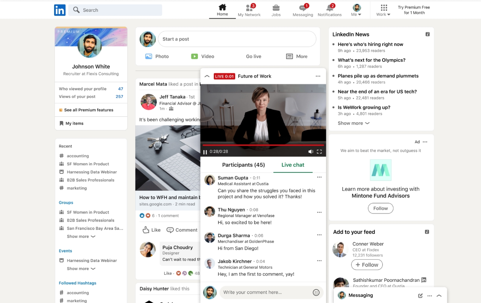Expand Show more under Events
The height and width of the screenshot is (303, 481).
(81, 269)
